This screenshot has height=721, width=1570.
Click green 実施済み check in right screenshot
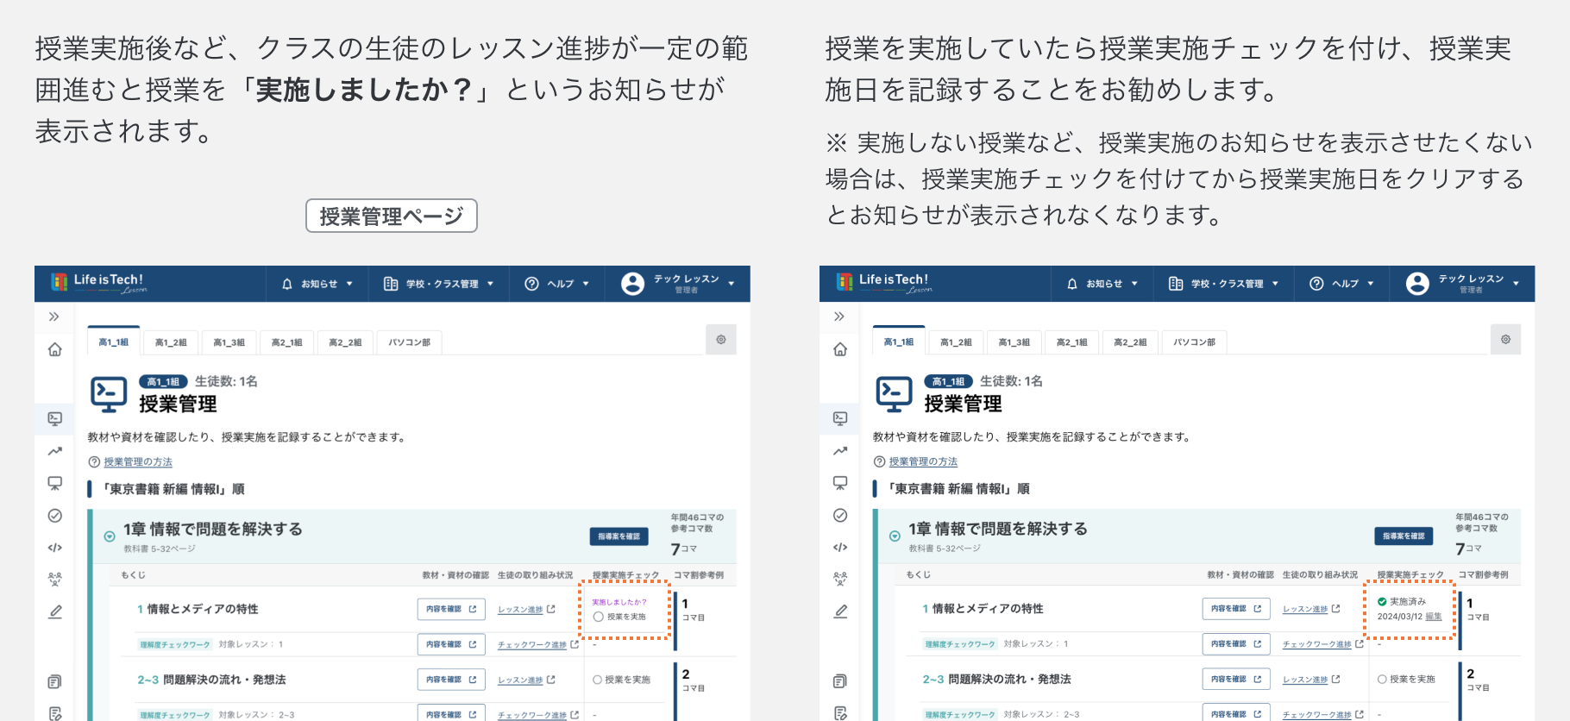coord(1382,602)
